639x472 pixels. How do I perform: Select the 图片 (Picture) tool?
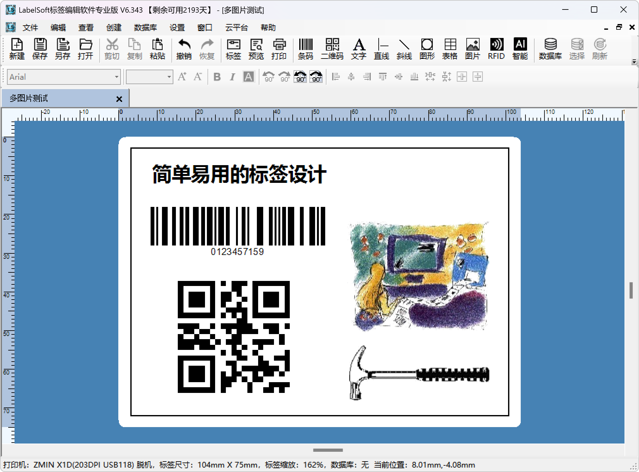click(473, 49)
